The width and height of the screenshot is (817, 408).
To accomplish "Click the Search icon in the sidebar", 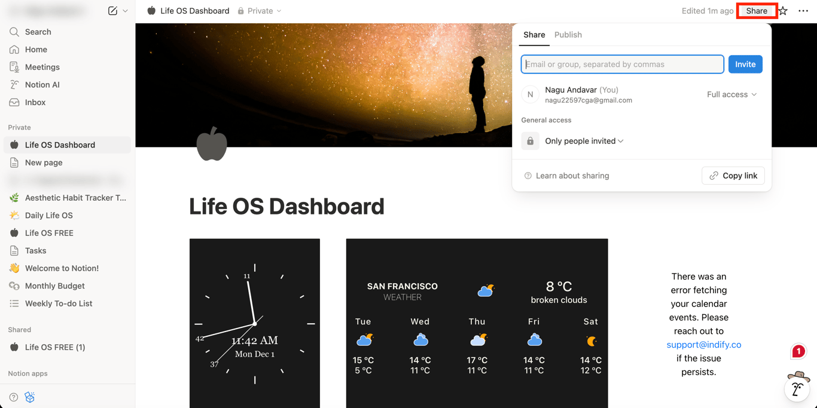I will pos(14,32).
